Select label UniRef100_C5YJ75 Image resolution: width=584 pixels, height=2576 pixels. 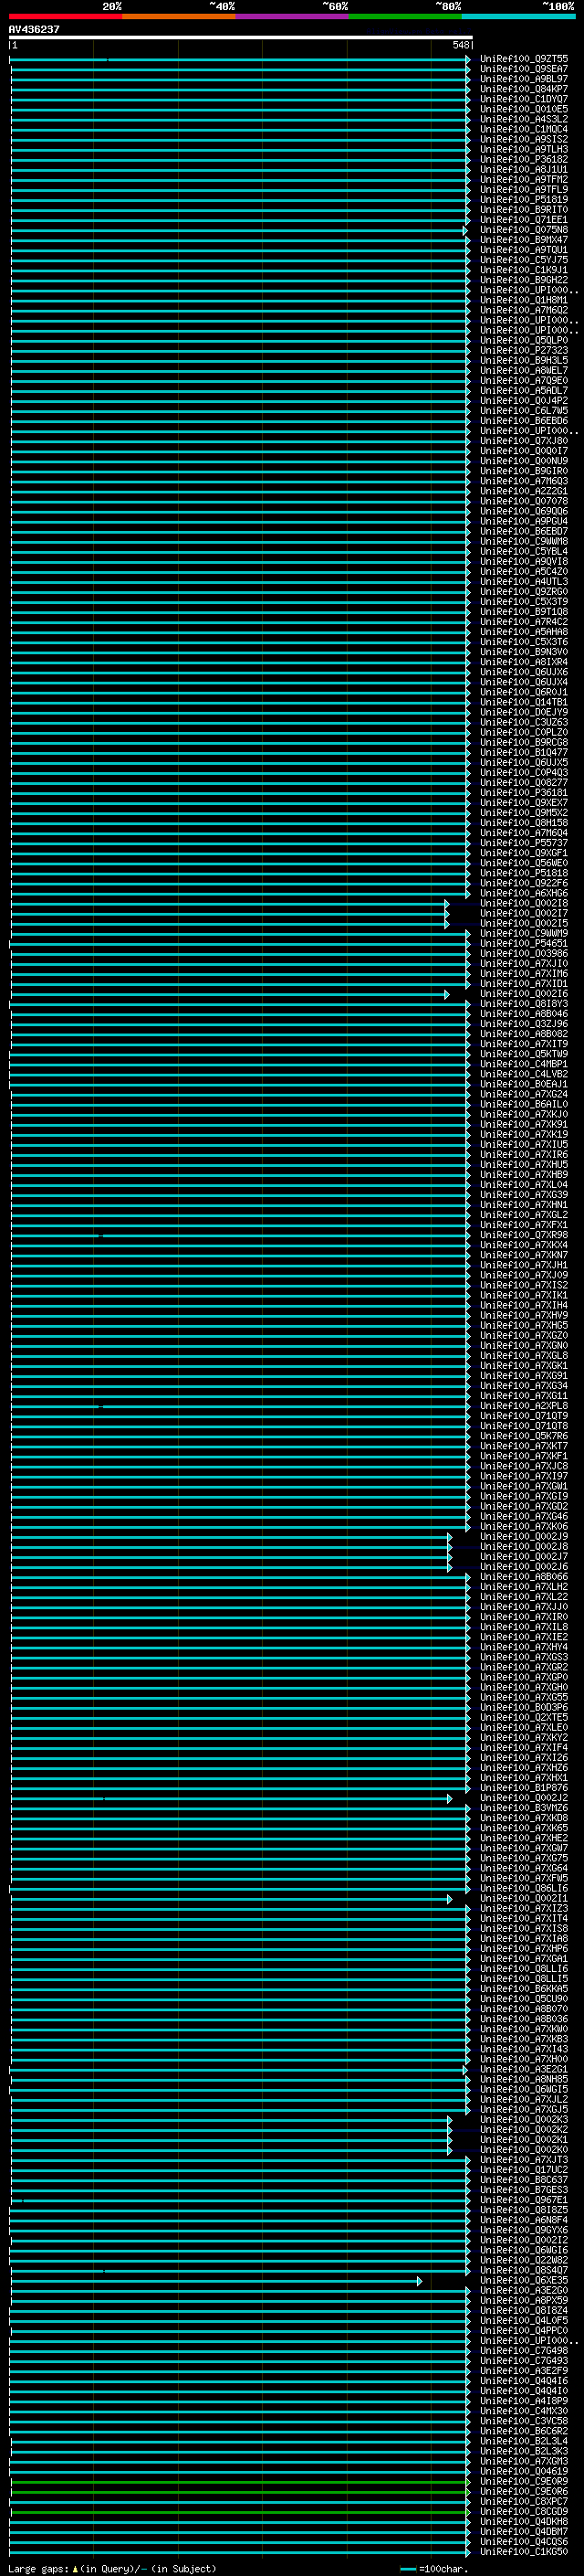(x=523, y=260)
